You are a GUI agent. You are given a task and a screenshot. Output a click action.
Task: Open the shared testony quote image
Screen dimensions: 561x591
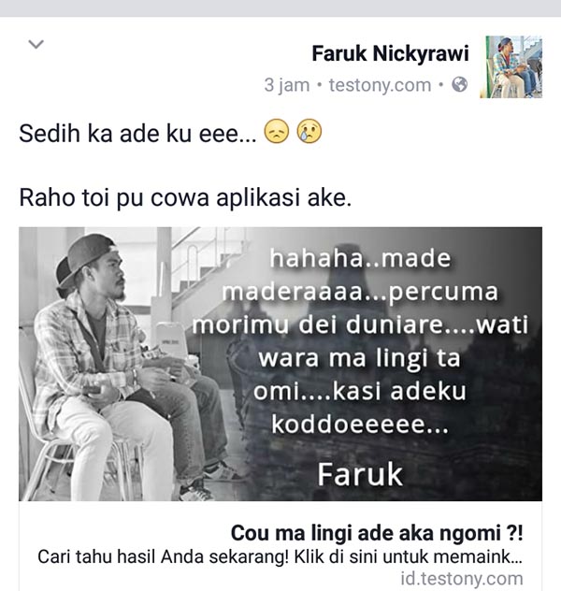pyautogui.click(x=280, y=364)
